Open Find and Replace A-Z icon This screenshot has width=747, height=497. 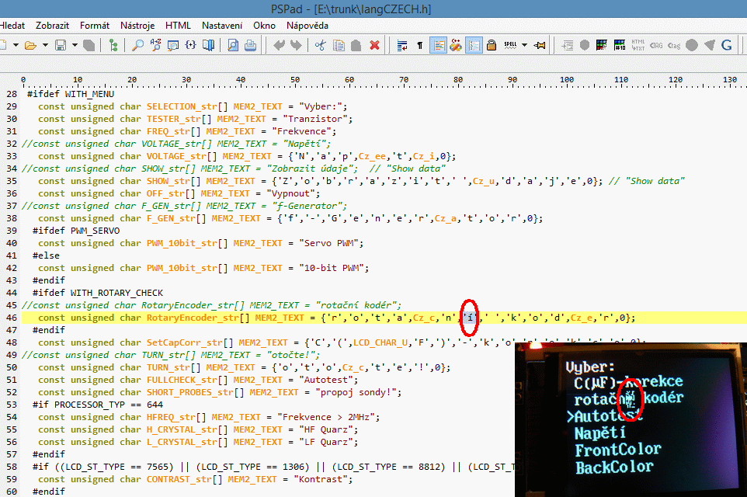point(155,45)
